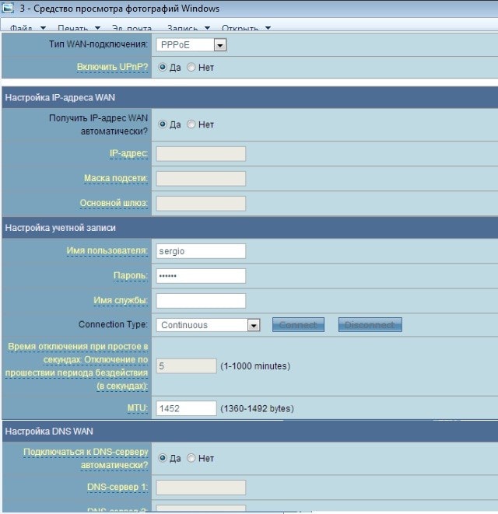Image resolution: width=498 pixels, height=514 pixels.
Task: Open the Файл menu
Action: [x=25, y=29]
